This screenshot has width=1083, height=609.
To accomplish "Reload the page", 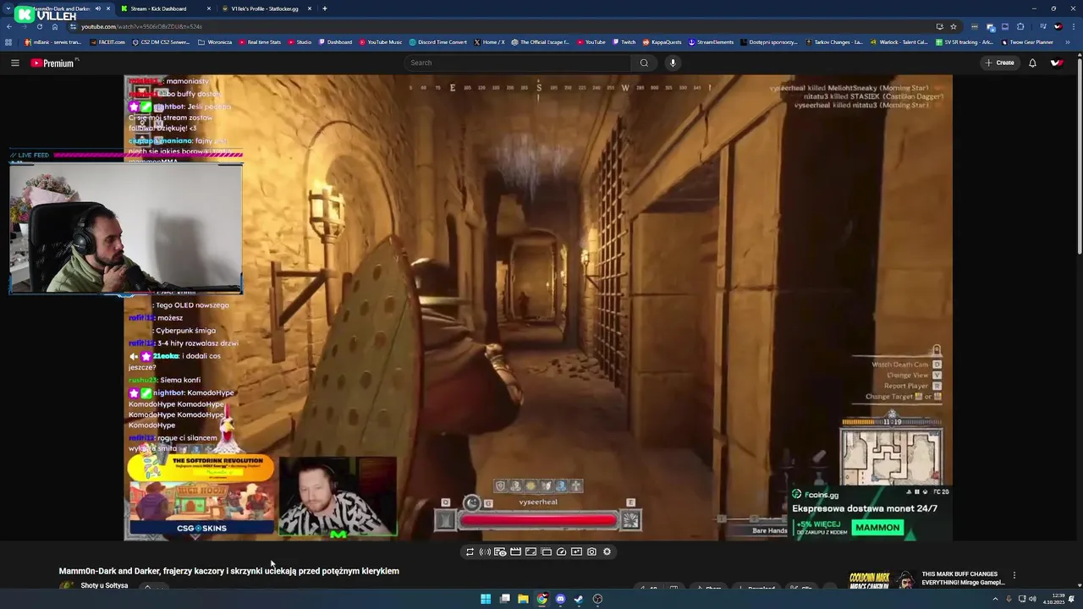I will [39, 26].
